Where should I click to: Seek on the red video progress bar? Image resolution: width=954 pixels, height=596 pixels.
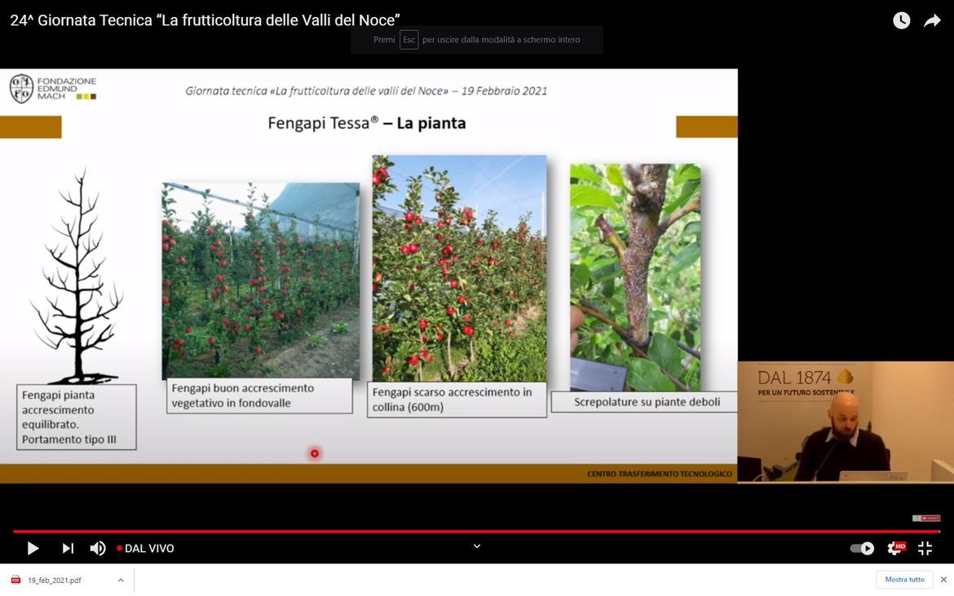coord(477,532)
